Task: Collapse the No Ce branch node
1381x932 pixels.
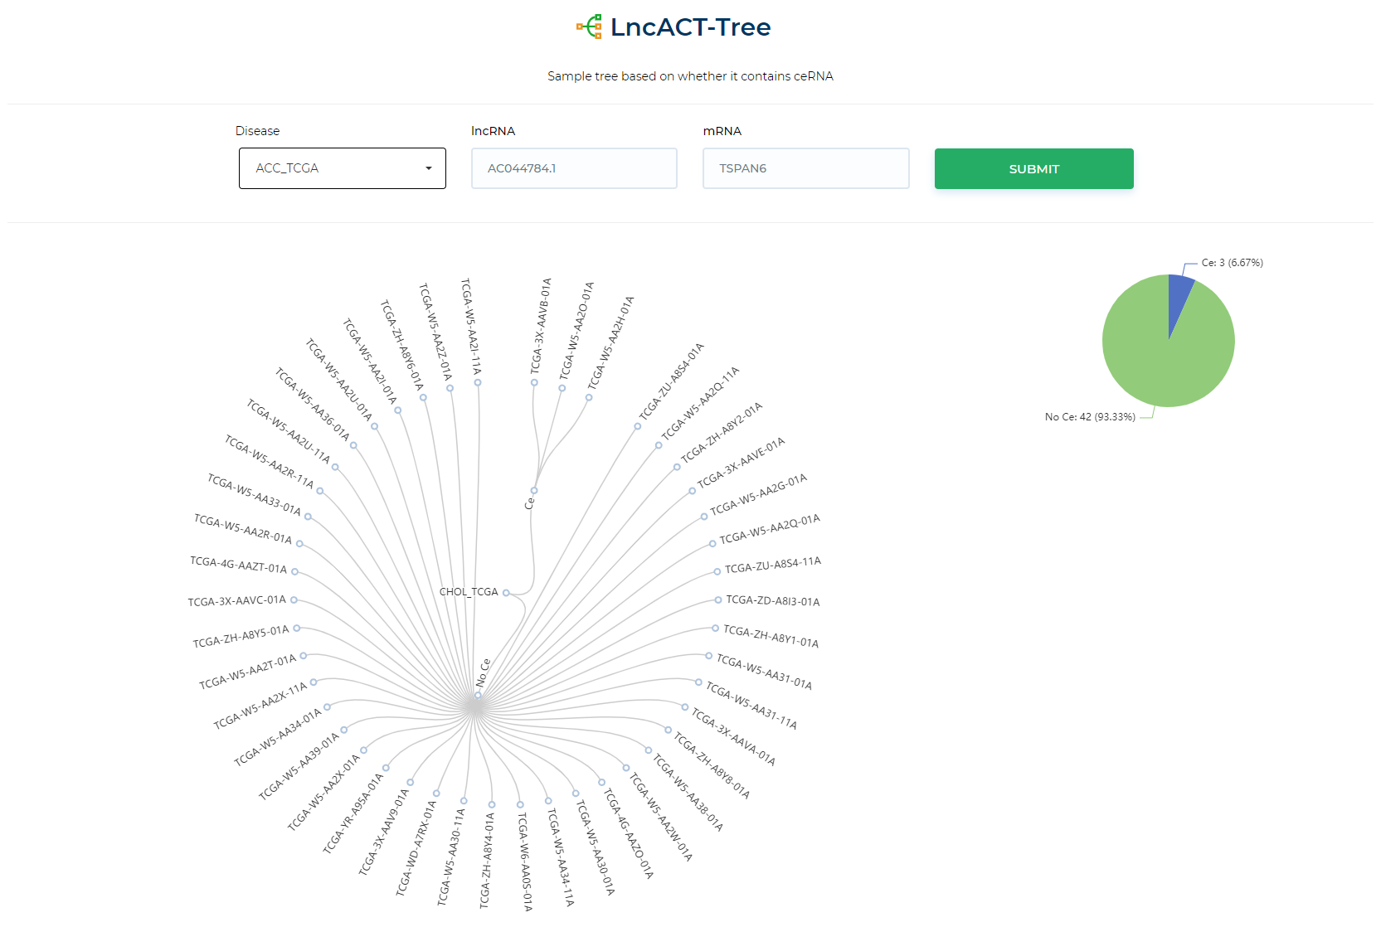Action: pos(478,695)
